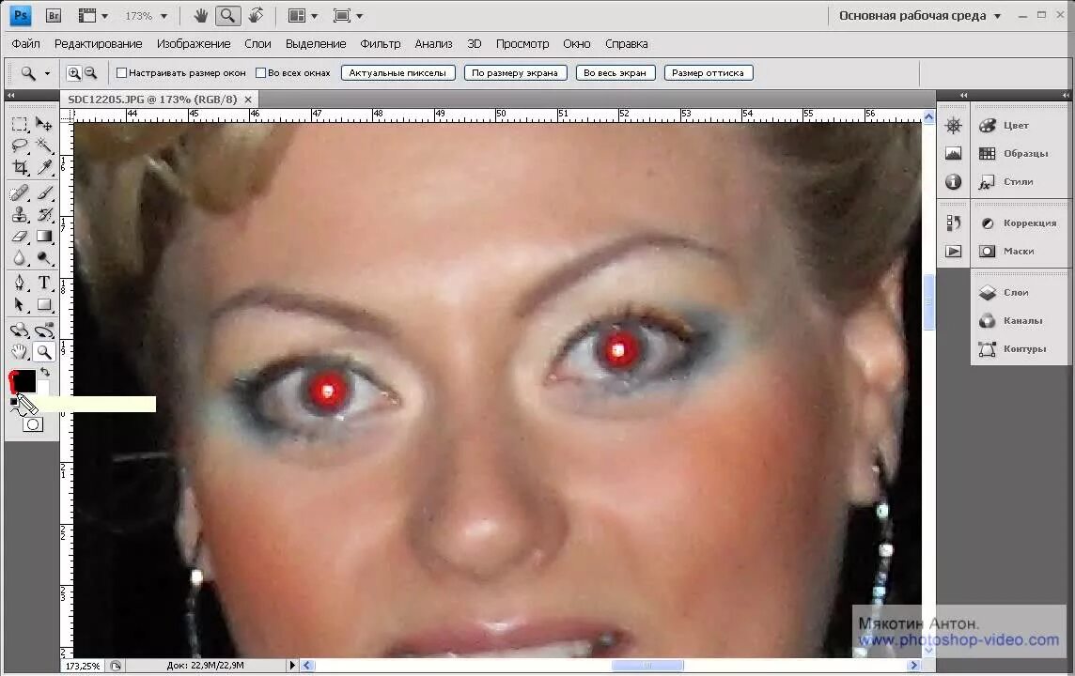Click the horizontal scrollbar thumb
This screenshot has width=1075, height=676.
(x=647, y=665)
